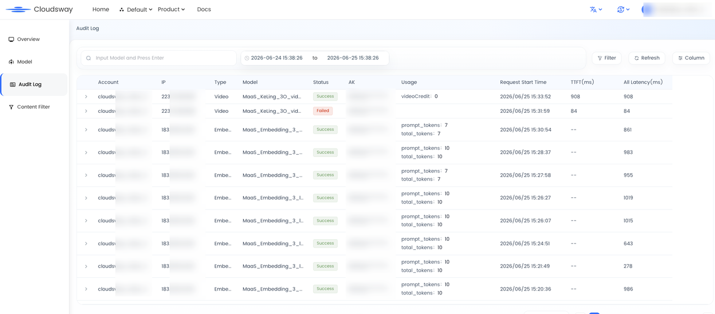The image size is (715, 314).
Task: Click the search magnifier icon in model input
Action: (89, 58)
